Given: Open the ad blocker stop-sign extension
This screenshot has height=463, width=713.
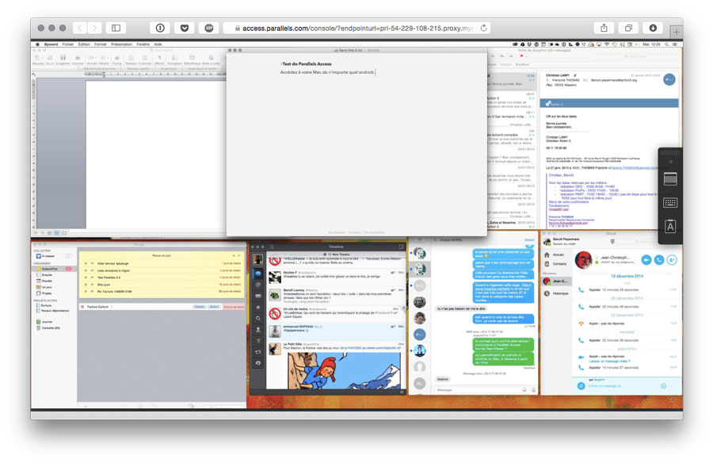Looking at the screenshot, I should point(208,29).
